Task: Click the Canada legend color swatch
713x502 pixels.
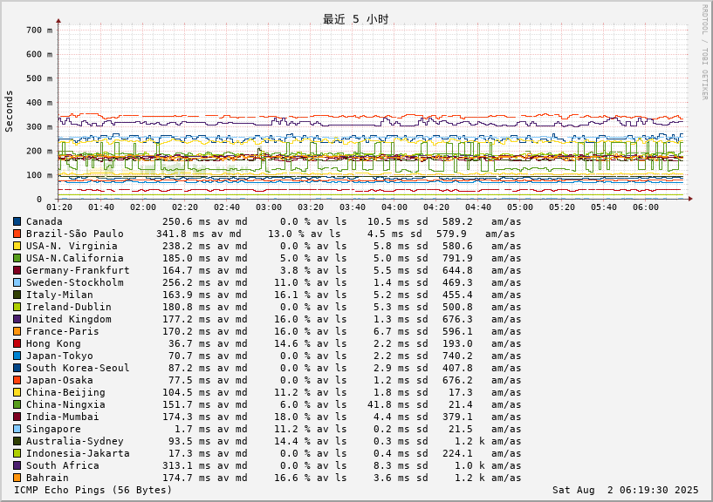Action: 17,221
